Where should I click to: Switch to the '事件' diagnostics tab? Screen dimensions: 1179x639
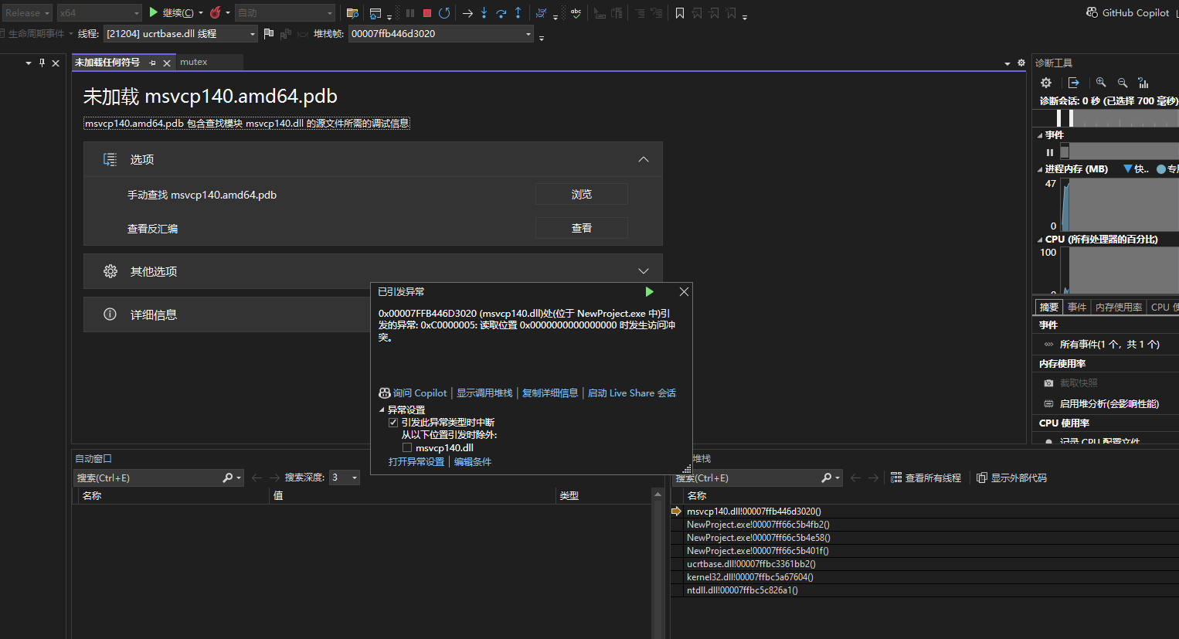pos(1077,307)
